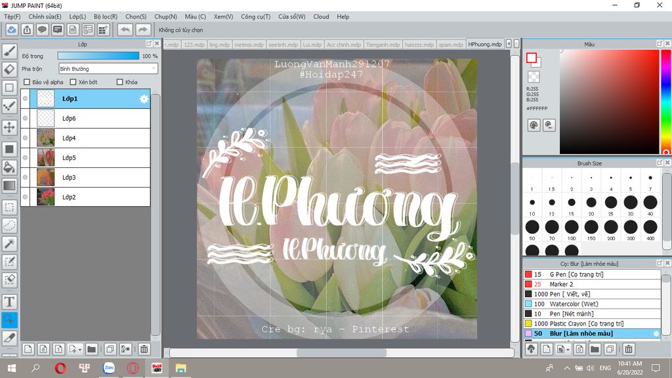672x378 pixels.
Task: Click the Redo arrow button
Action: pyautogui.click(x=142, y=30)
